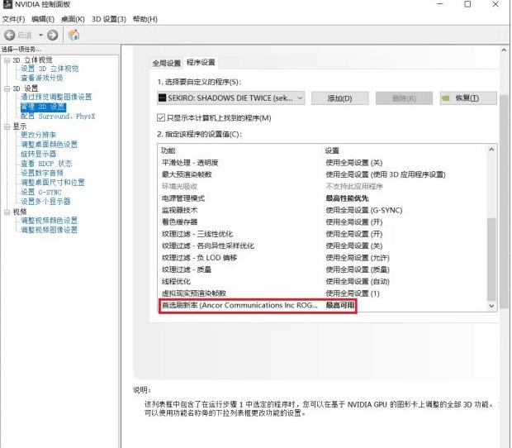
Task: Maximize the NVIDIA control panel window
Action: click(x=467, y=4)
